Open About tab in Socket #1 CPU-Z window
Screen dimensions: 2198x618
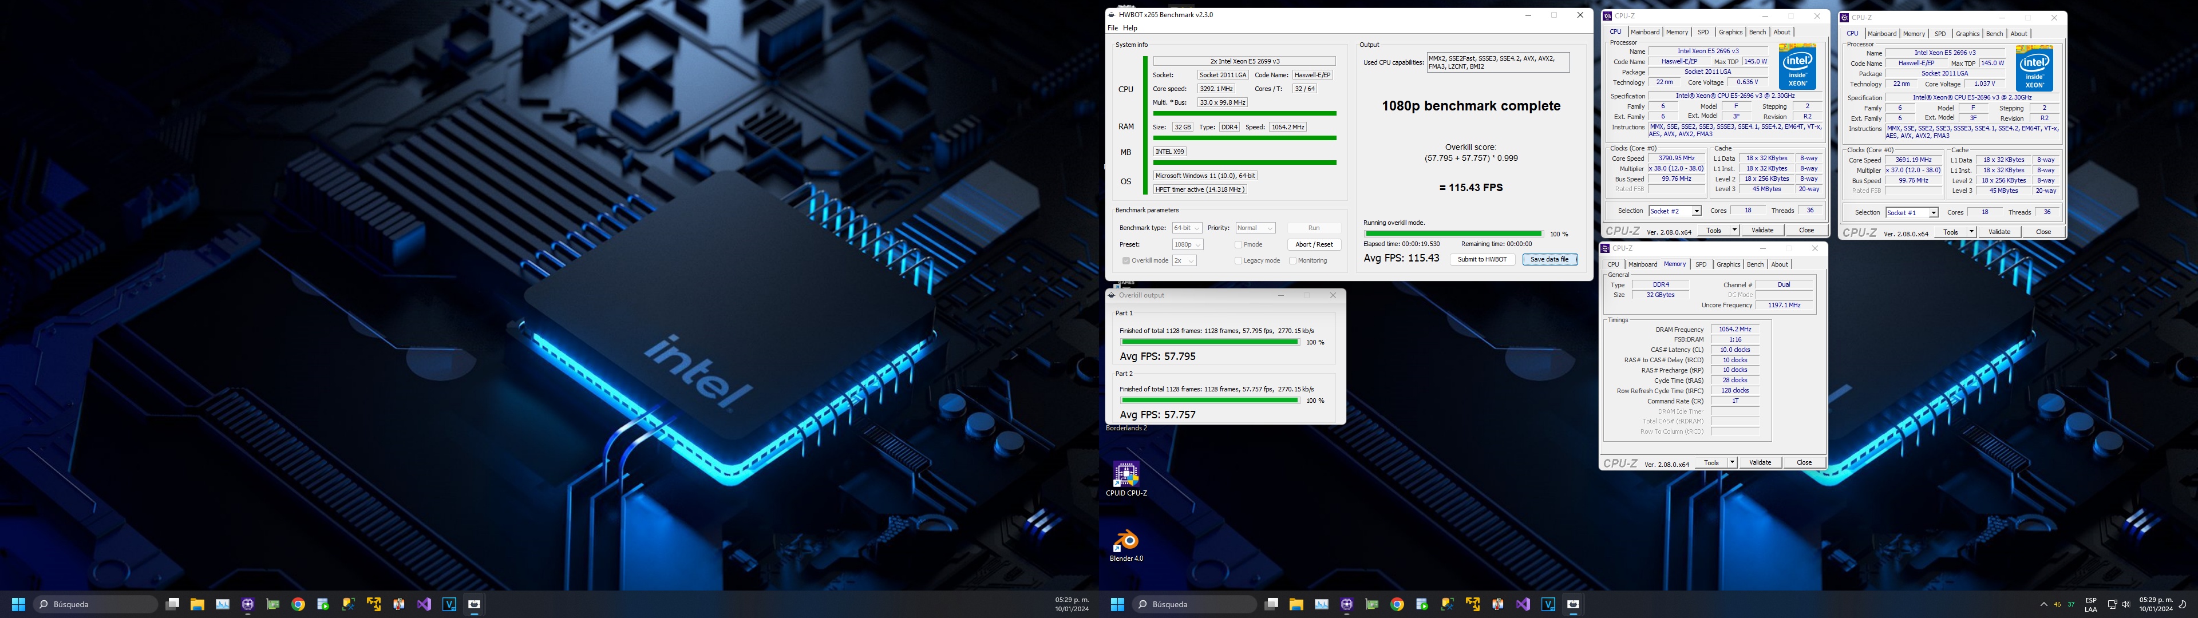pos(2019,34)
